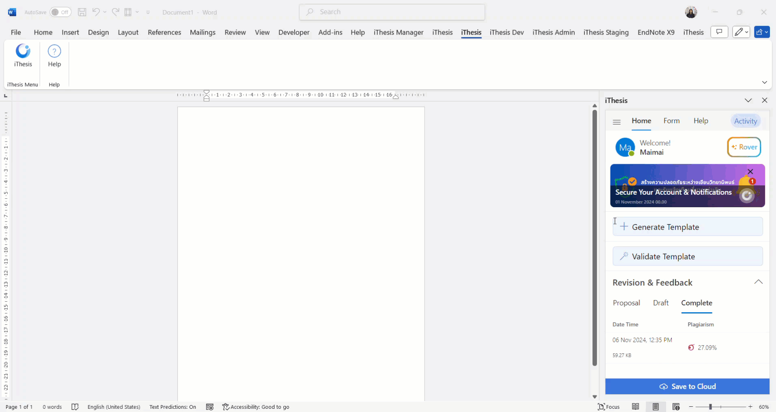Click the Secure Your Account & Notifications banner
Viewport: 776px width, 412px height.
pos(688,186)
